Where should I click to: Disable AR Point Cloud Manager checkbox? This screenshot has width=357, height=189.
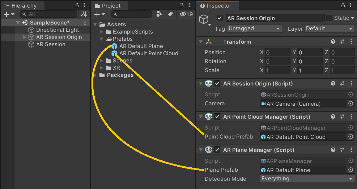click(x=217, y=117)
